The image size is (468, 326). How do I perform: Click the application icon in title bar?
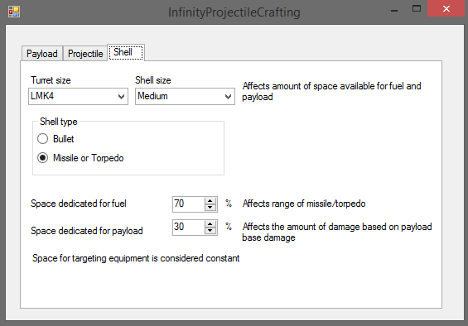click(x=14, y=12)
